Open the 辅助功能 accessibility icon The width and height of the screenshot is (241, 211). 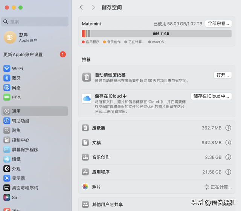[x=7, y=121]
